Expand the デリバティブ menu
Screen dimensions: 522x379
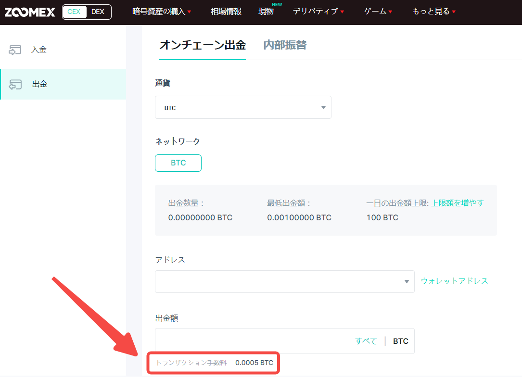[316, 11]
